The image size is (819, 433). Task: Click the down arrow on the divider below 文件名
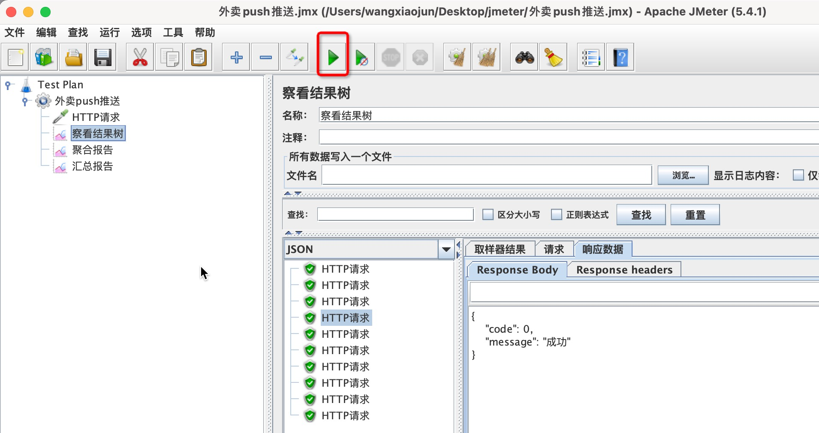pyautogui.click(x=298, y=194)
